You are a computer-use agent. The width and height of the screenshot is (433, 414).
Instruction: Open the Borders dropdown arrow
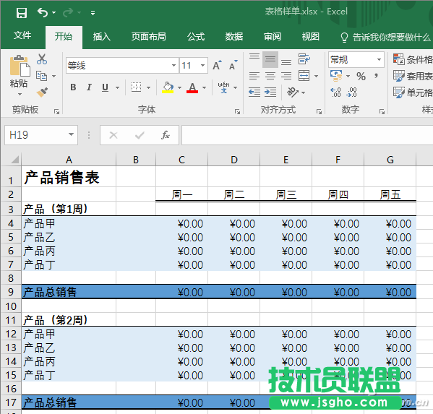(x=149, y=87)
